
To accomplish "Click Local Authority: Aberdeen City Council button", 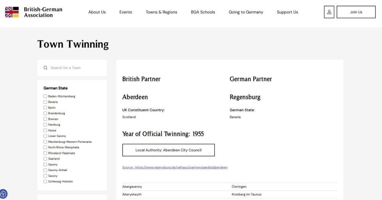I will [168, 150].
